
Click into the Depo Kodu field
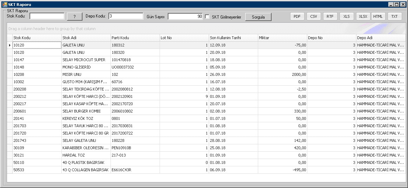click(x=126, y=16)
